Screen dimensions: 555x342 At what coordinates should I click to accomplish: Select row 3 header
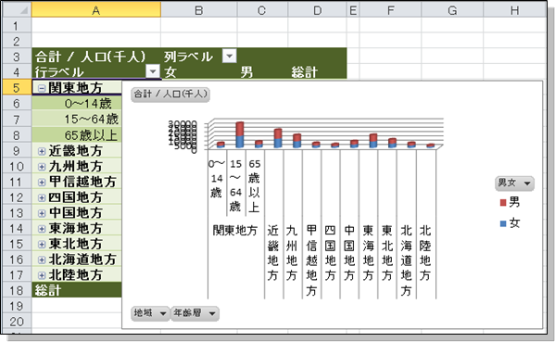tap(17, 57)
